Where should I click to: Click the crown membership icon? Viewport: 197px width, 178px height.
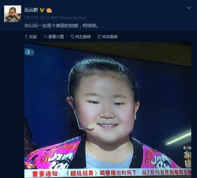(x=49, y=10)
